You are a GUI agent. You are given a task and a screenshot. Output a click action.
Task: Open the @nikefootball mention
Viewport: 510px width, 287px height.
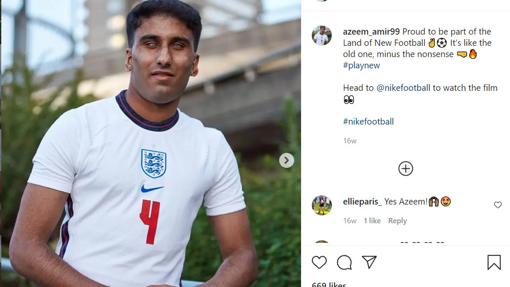coord(403,88)
